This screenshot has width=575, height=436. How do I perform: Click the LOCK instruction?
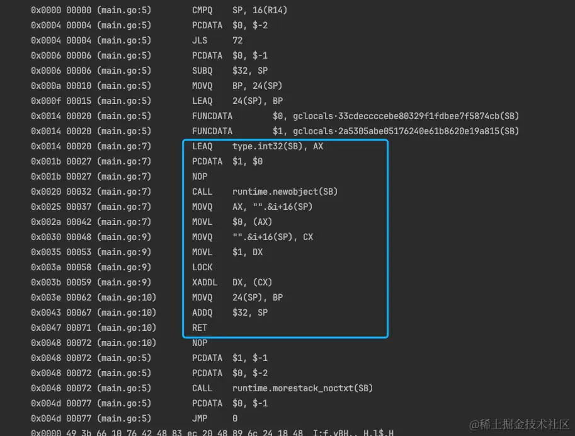click(x=202, y=267)
